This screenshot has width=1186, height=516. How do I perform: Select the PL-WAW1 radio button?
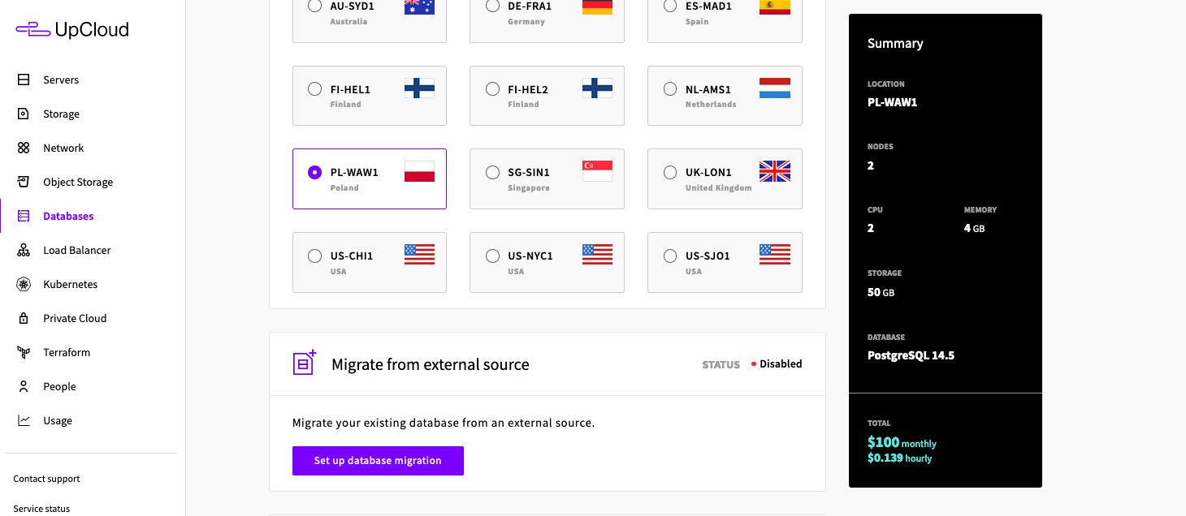314,172
